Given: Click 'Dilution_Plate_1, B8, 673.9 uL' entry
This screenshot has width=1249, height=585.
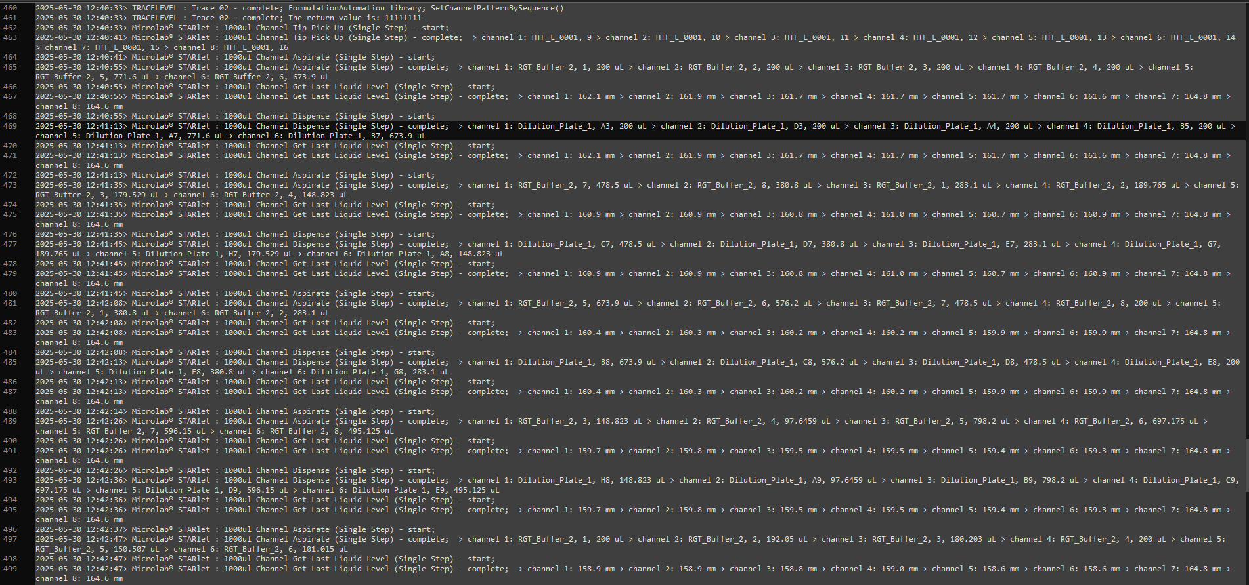Looking at the screenshot, I should tap(586, 362).
